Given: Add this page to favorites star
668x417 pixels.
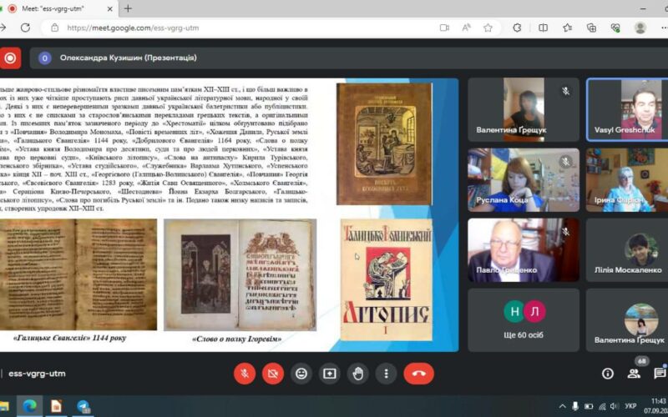Looking at the screenshot, I should [488, 28].
